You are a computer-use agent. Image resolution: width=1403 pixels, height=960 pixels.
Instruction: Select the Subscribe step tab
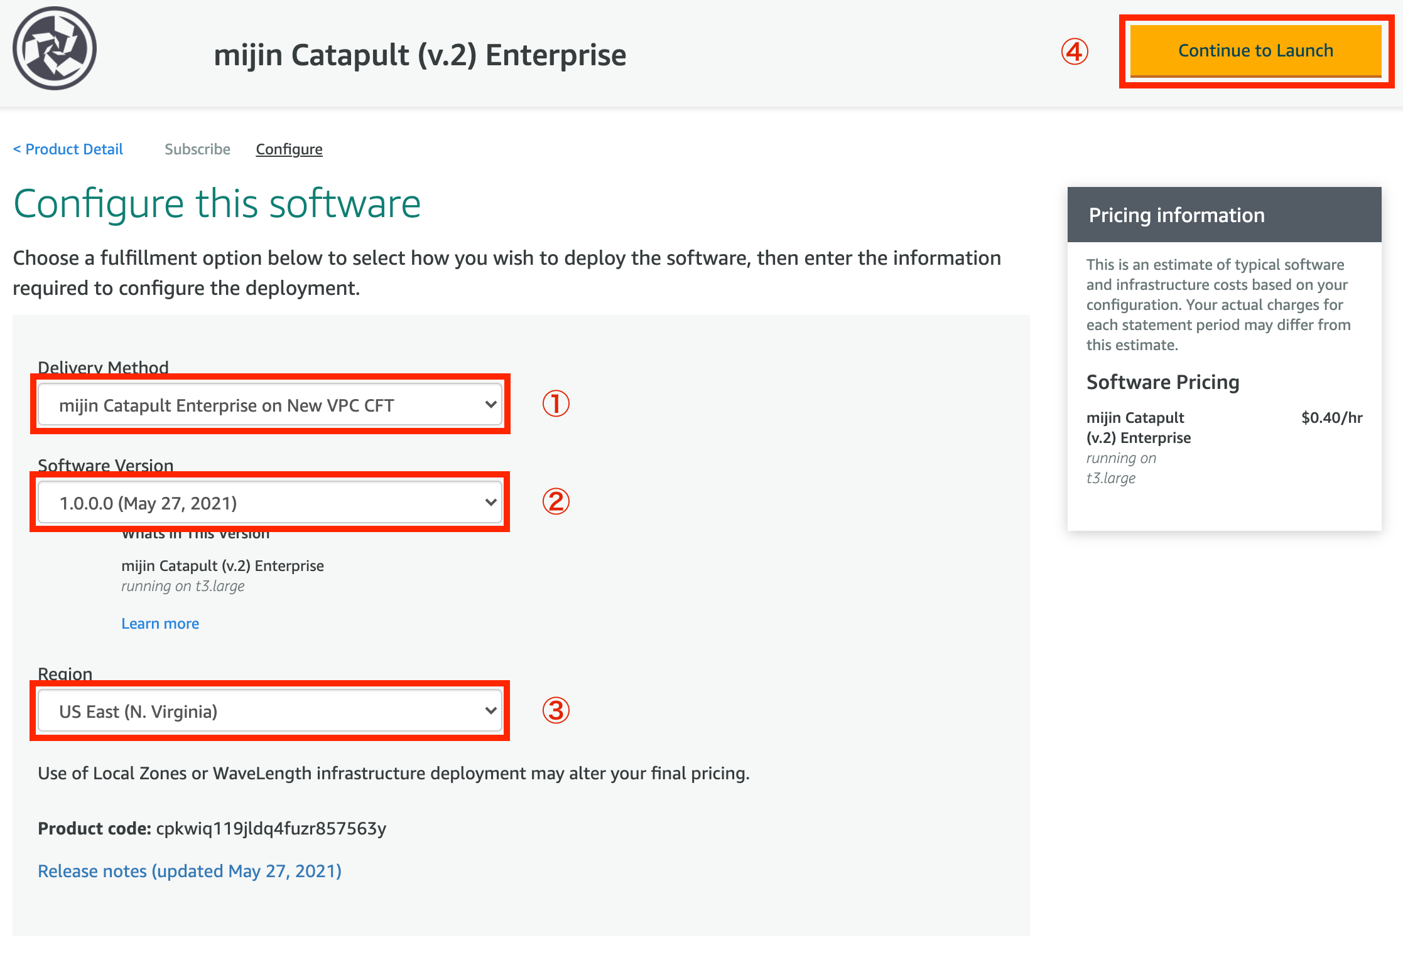click(x=197, y=149)
